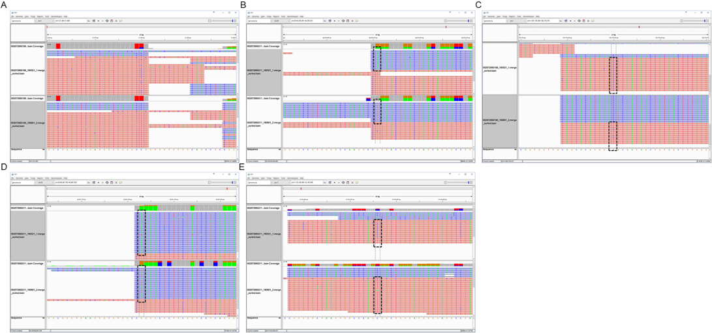Image resolution: width=712 pixels, height=333 pixels.
Task: Click zoom-out minus icon in panel D
Action: tap(209, 183)
